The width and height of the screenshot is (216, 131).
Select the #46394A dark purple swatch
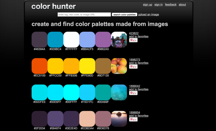[x=39, y=40]
